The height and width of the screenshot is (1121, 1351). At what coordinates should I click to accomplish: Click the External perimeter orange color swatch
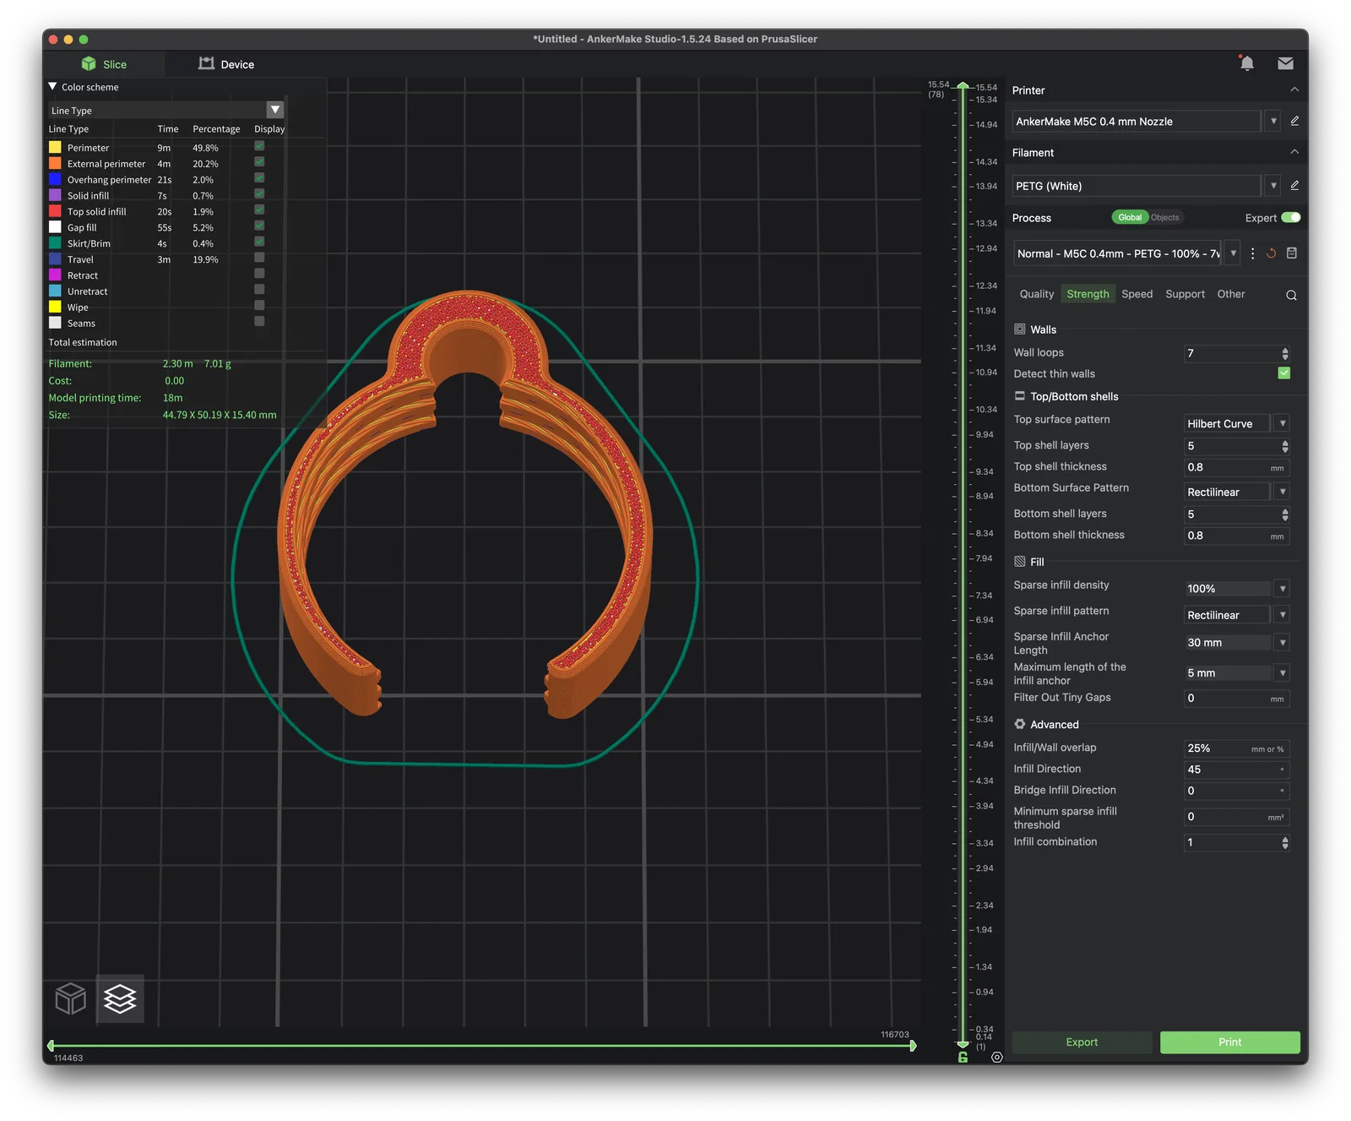(x=55, y=163)
